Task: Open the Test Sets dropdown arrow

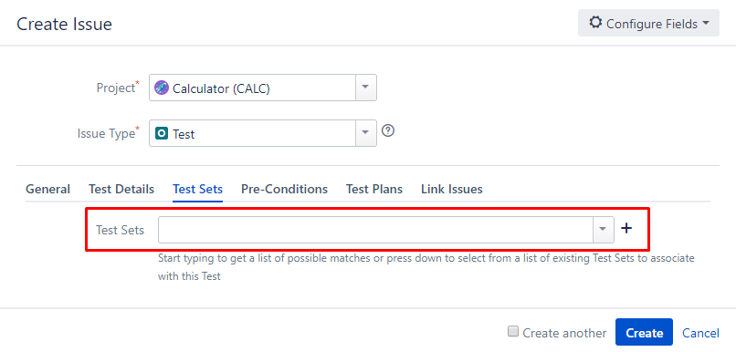Action: pos(604,230)
